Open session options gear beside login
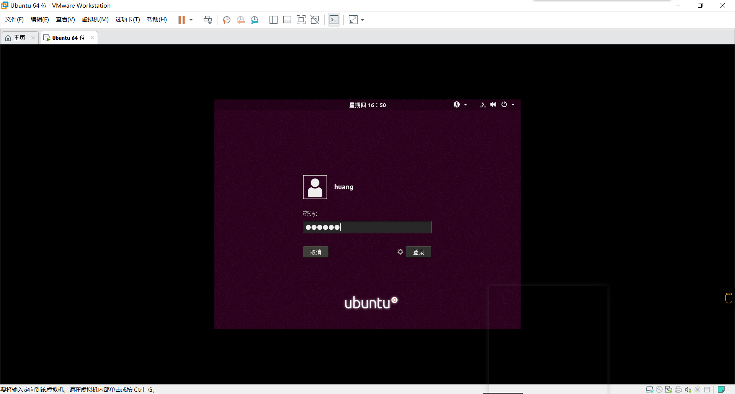This screenshot has height=394, width=735. tap(400, 252)
